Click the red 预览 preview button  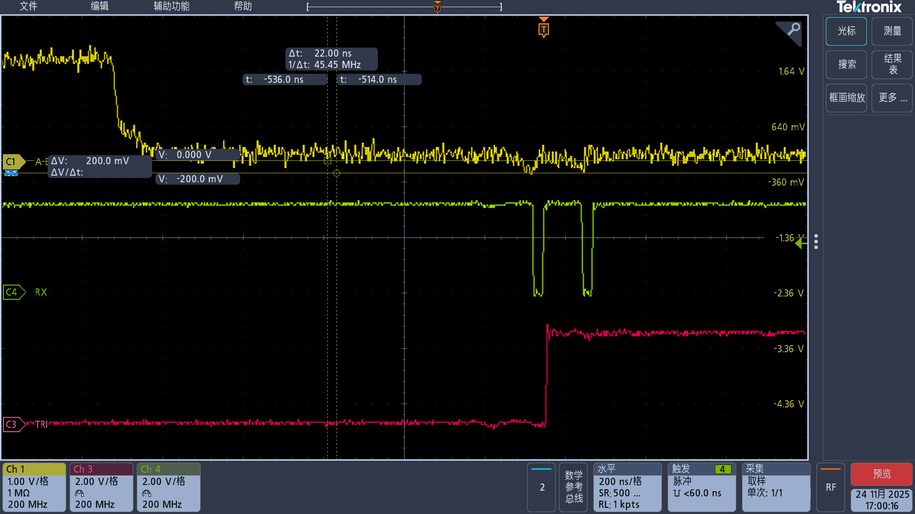pos(881,474)
